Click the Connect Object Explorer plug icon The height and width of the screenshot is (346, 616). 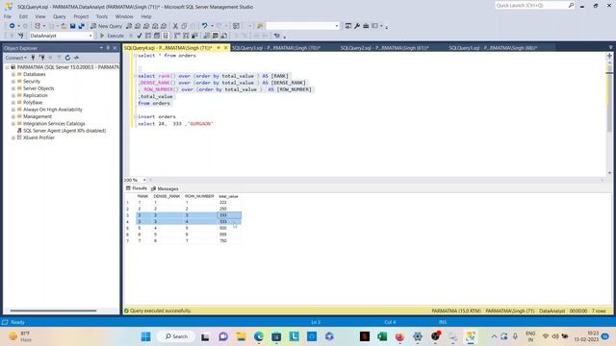tap(33, 58)
